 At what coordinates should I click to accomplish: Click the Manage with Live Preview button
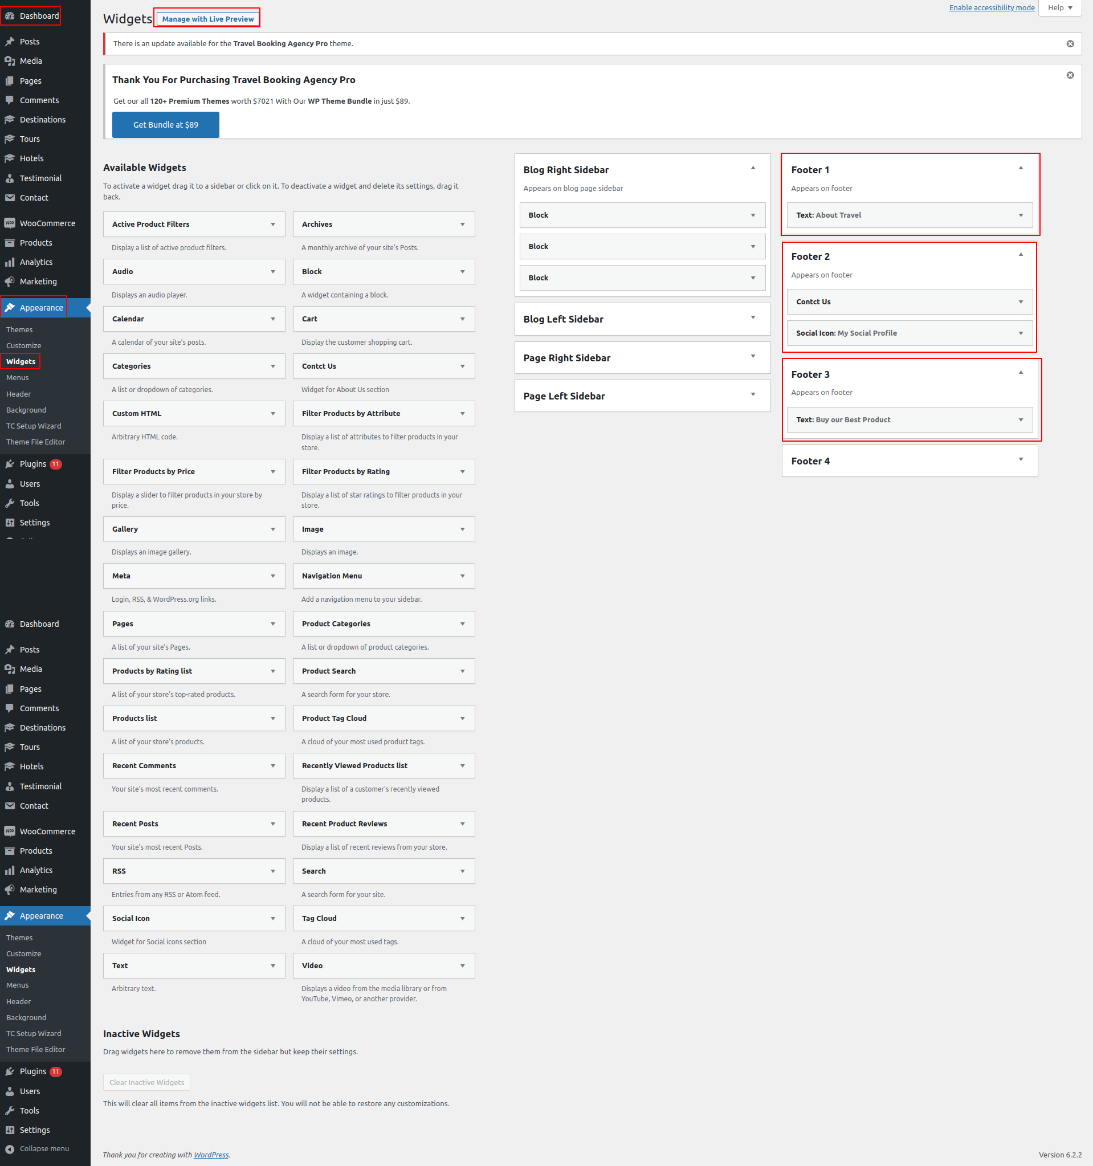pyautogui.click(x=207, y=19)
